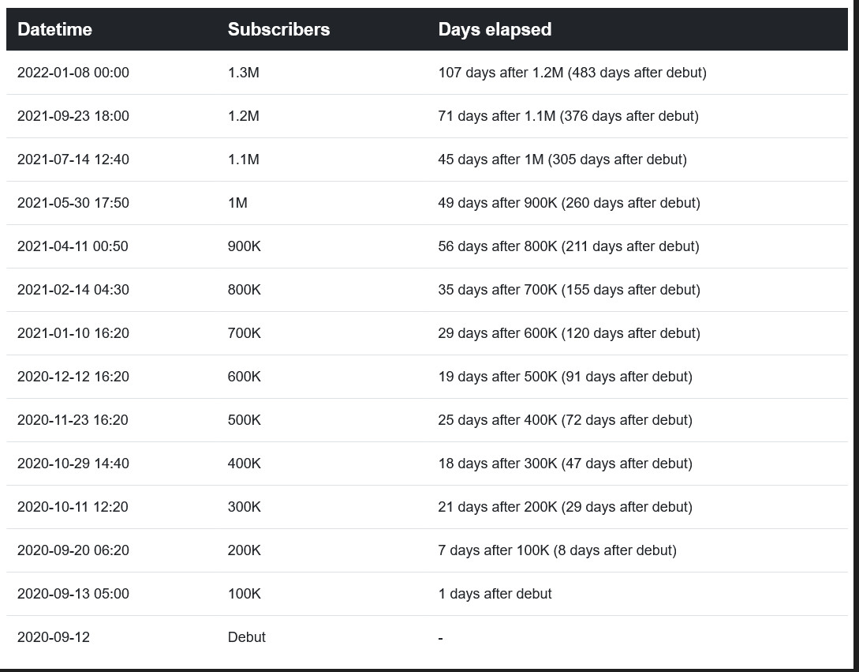Click the 2020-12-12 16:20 datetime cell

(x=73, y=377)
